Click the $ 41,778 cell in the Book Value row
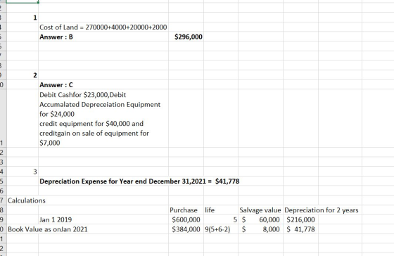Image resolution: width=394 pixels, height=256 pixels. pos(300,229)
